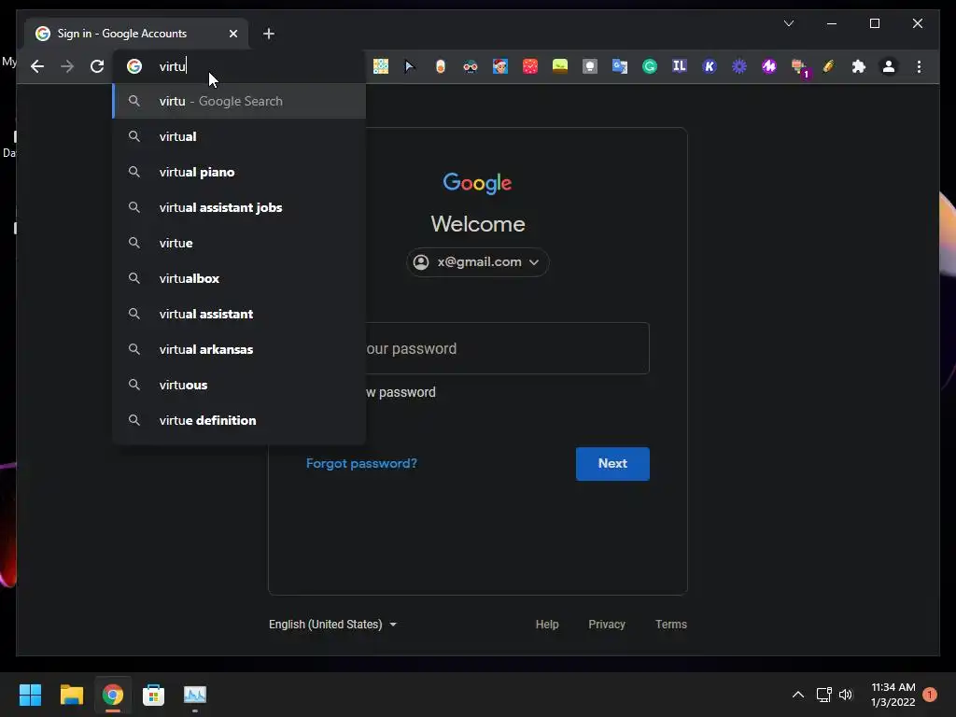Open the colorful grid pattern extension
Image resolution: width=956 pixels, height=717 pixels.
[381, 66]
